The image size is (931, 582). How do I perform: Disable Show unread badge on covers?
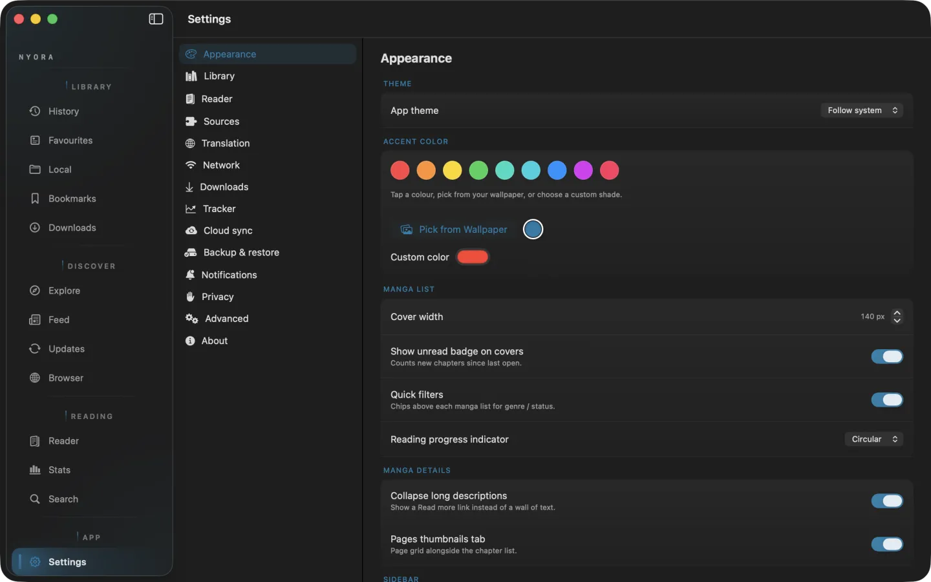click(x=887, y=356)
